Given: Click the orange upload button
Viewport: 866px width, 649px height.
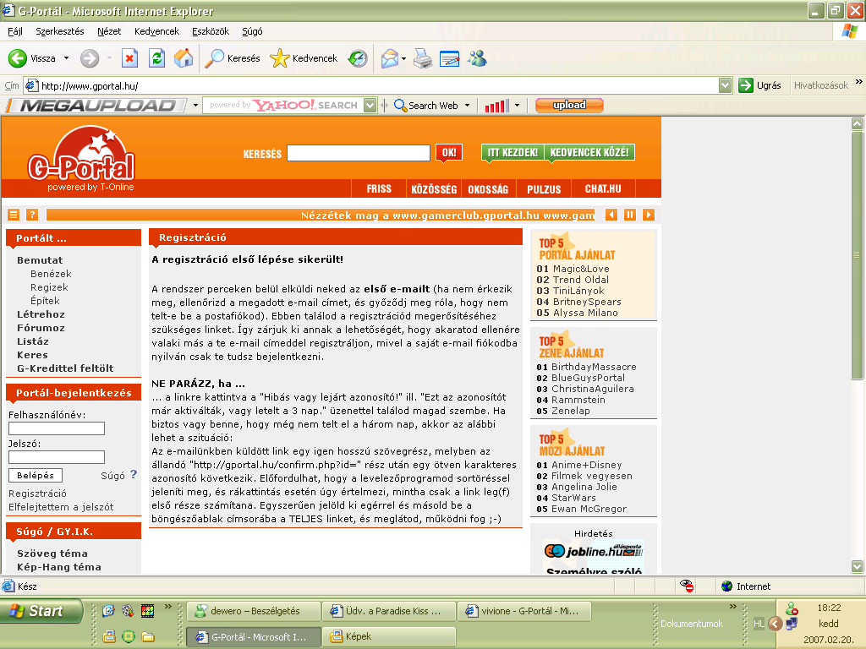Looking at the screenshot, I should point(569,105).
